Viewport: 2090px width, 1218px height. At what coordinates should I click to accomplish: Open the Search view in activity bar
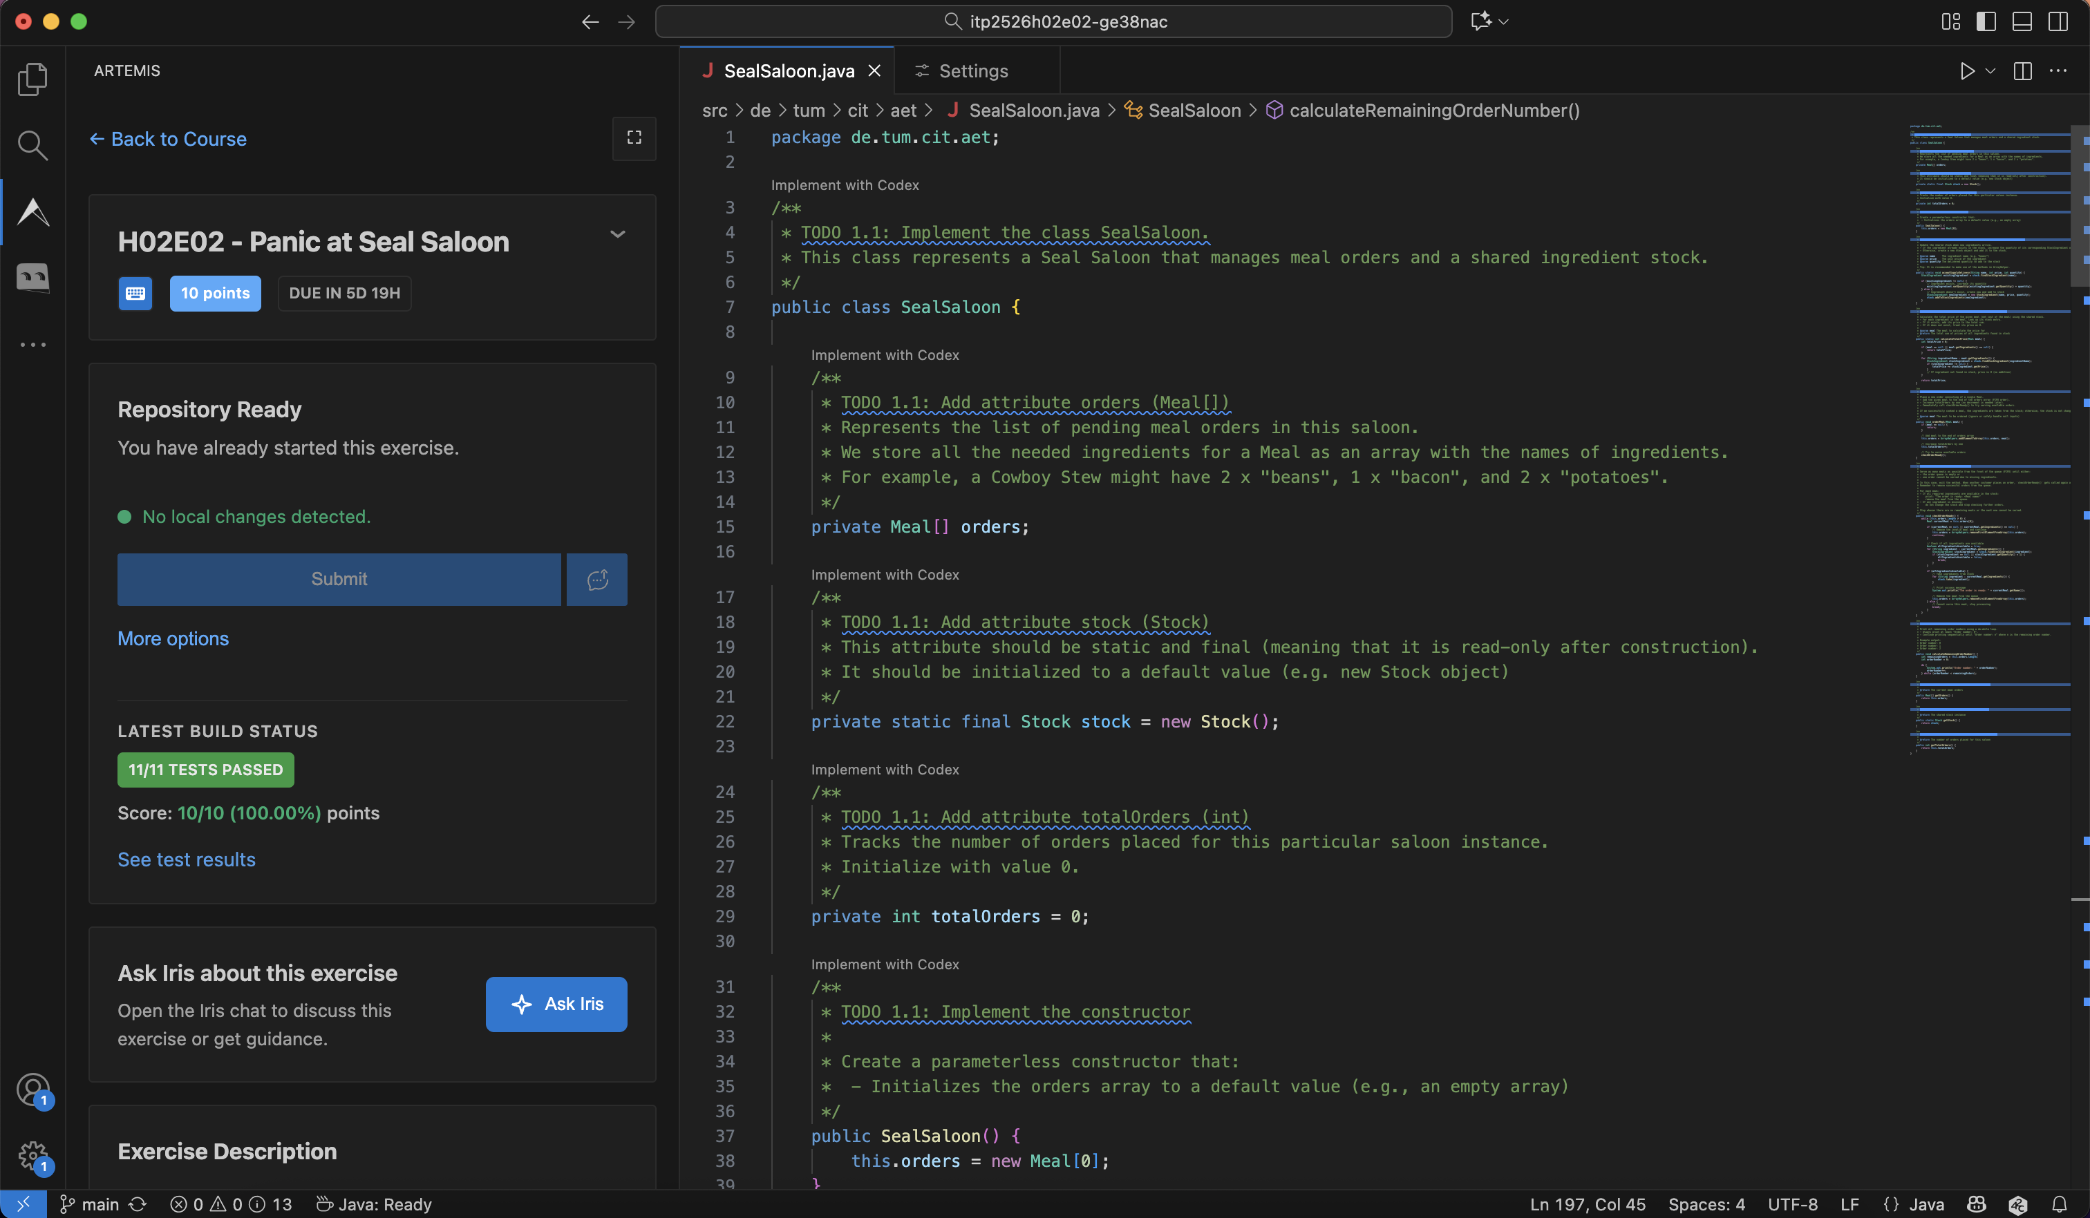pyautogui.click(x=32, y=145)
